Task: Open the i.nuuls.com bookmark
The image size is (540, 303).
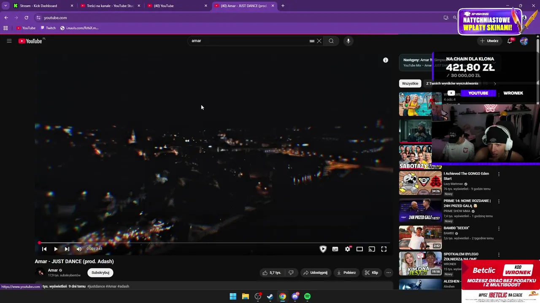Action: point(79,28)
